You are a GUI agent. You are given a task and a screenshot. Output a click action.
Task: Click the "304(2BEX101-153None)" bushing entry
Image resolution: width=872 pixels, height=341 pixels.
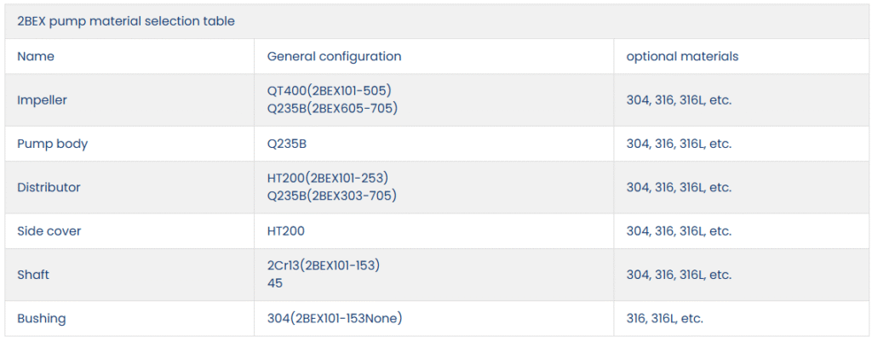tap(334, 319)
